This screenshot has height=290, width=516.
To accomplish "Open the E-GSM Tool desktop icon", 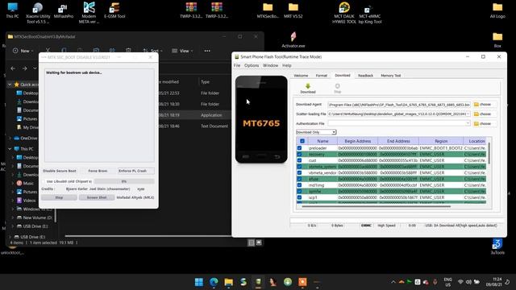I will point(114,10).
